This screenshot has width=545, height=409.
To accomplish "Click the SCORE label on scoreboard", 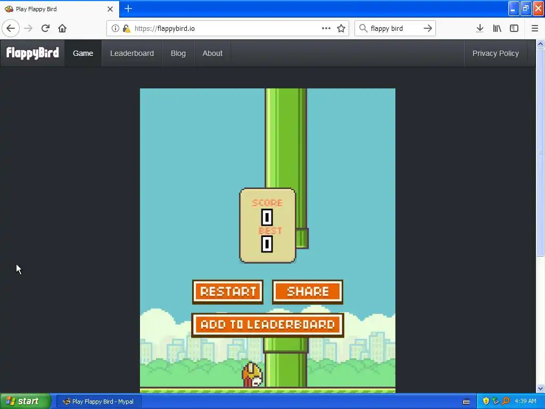I will pyautogui.click(x=267, y=203).
